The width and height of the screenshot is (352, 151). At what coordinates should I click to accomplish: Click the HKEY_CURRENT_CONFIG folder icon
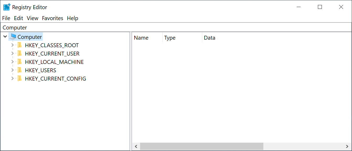tap(19, 78)
